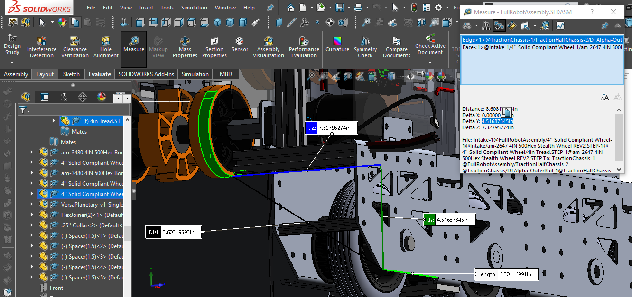This screenshot has height=297, width=632.
Task: Collapse the Measure dialog with up chevron
Action: click(617, 26)
